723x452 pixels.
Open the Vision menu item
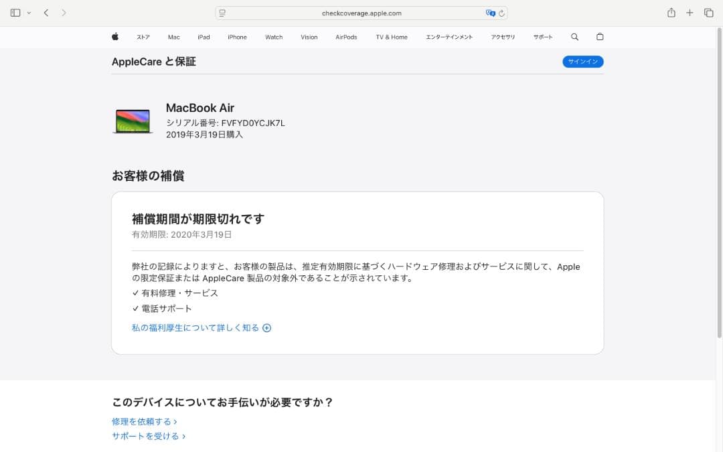tap(309, 37)
